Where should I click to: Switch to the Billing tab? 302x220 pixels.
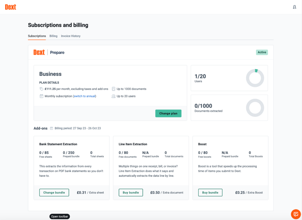click(x=53, y=36)
